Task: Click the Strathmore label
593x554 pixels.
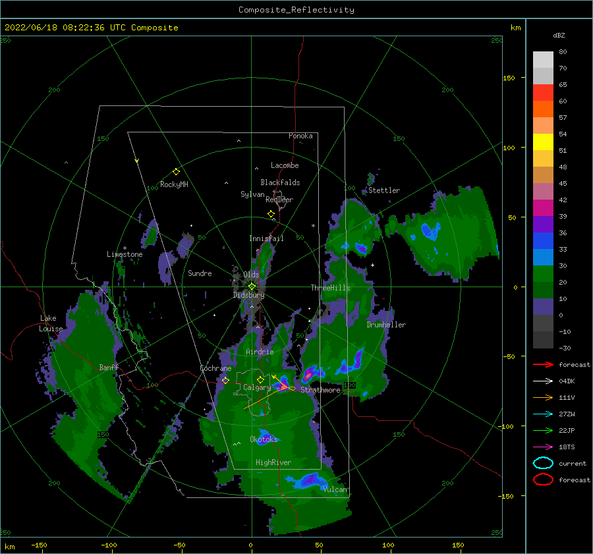Action: tap(320, 390)
